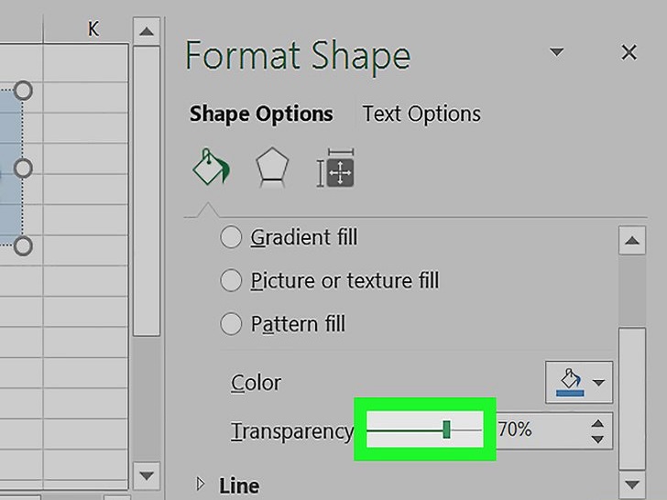This screenshot has width=667, height=500.
Task: Select the Pattern fill option
Action: tap(283, 324)
